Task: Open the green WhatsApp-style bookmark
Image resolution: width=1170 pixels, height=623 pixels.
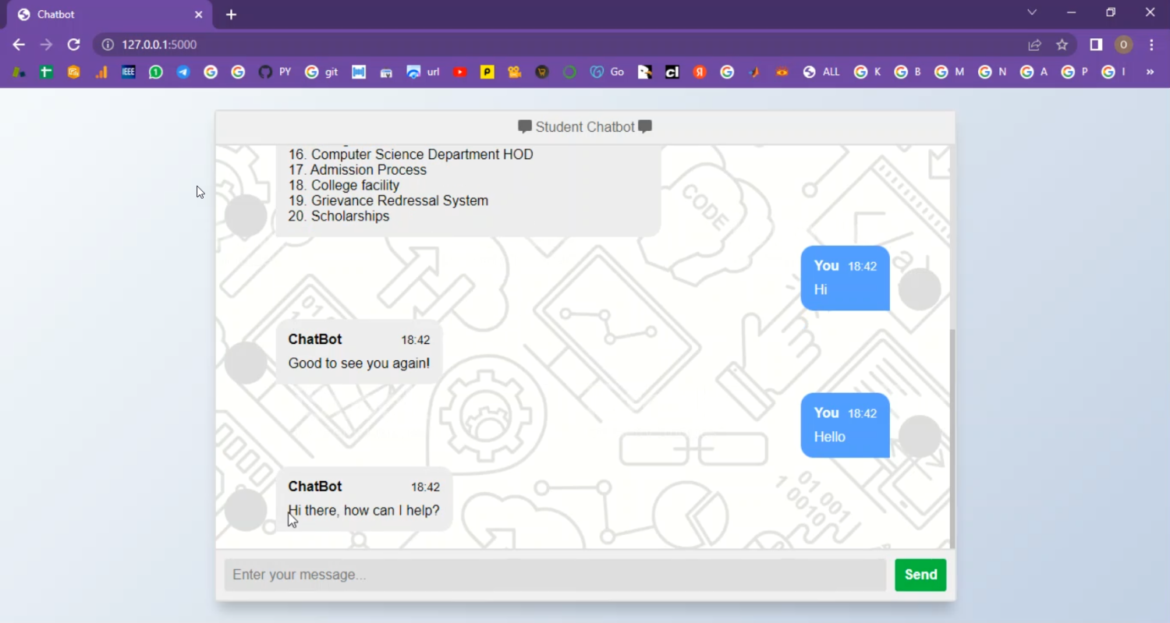Action: 156,72
